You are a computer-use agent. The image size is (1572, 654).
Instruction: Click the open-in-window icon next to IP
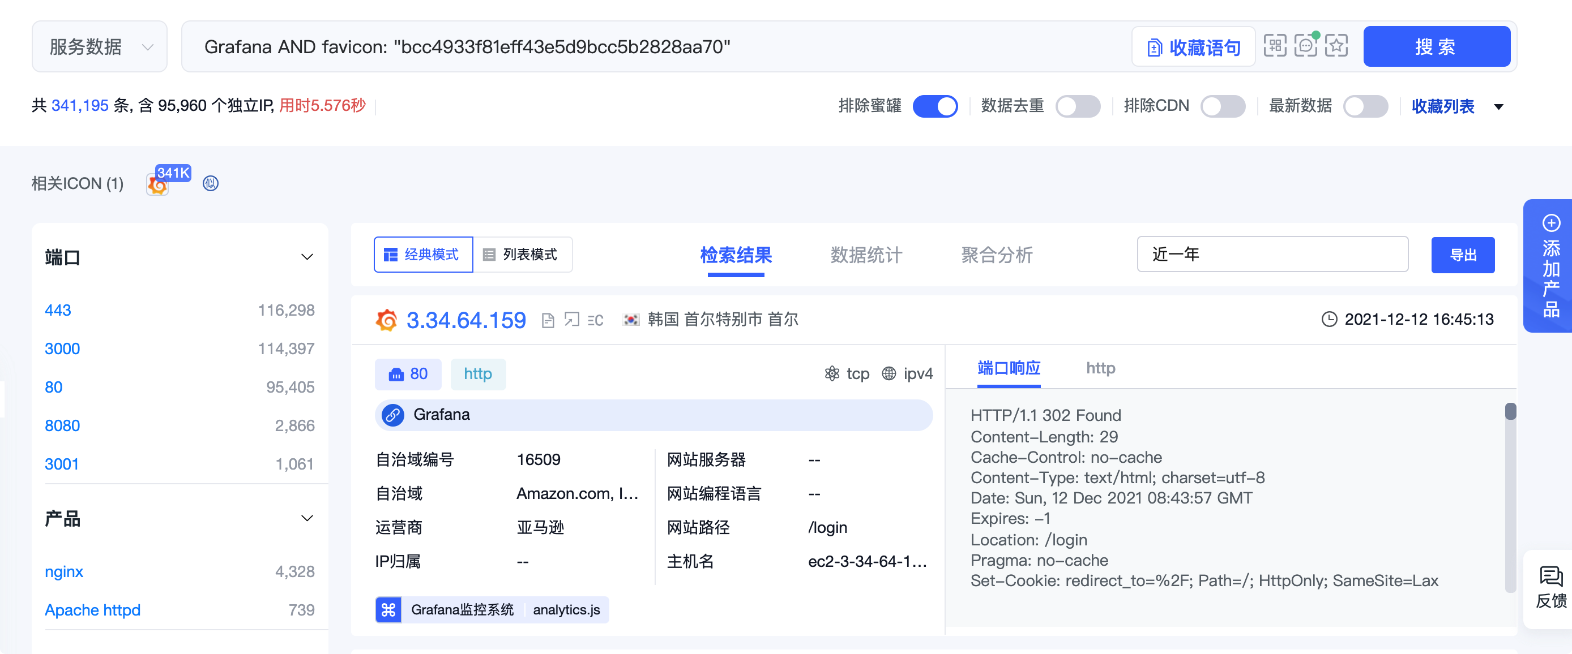pos(572,320)
